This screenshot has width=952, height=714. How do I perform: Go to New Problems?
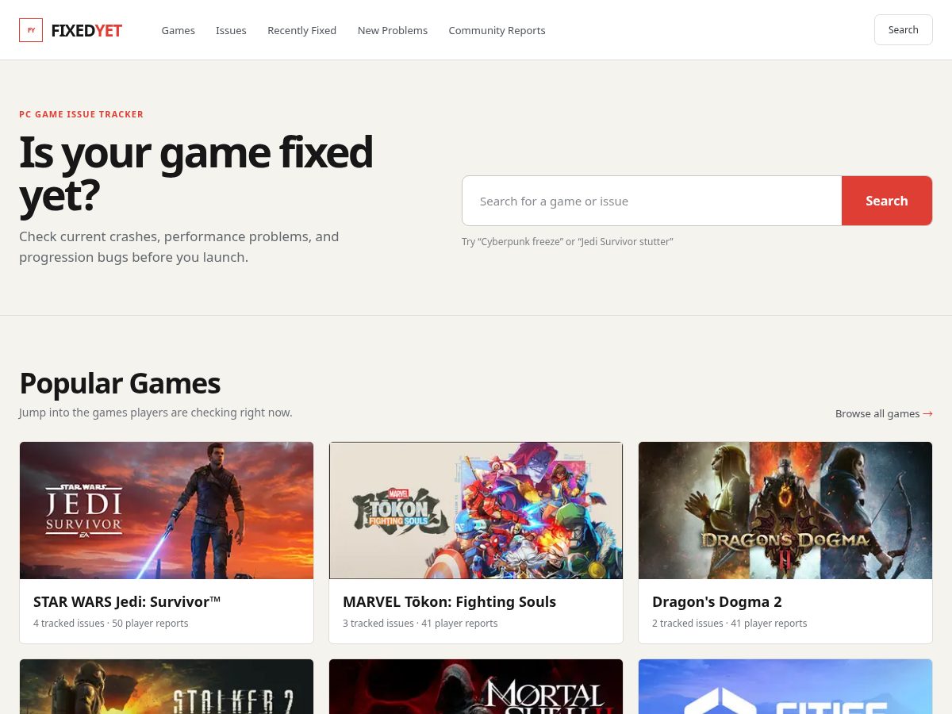392,30
